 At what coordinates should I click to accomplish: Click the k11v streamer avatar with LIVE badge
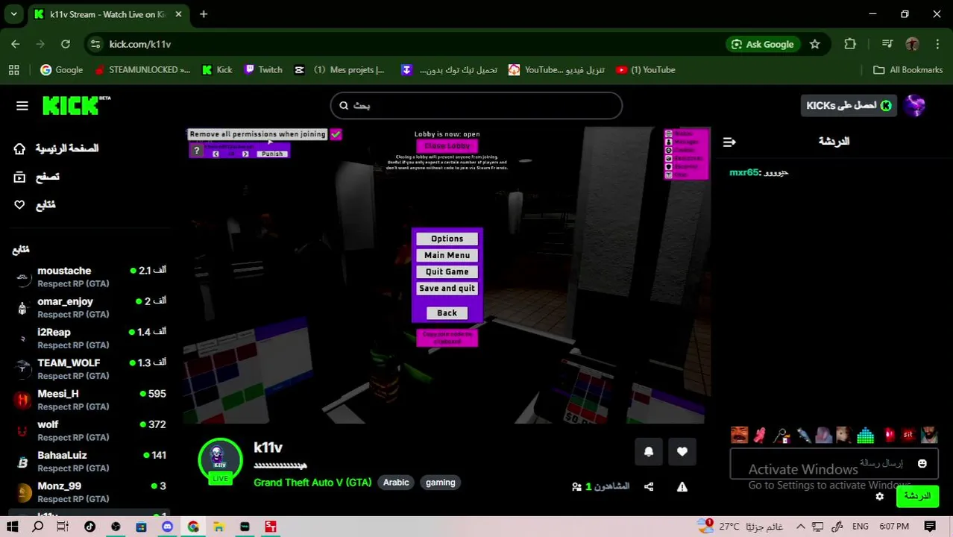click(x=219, y=460)
